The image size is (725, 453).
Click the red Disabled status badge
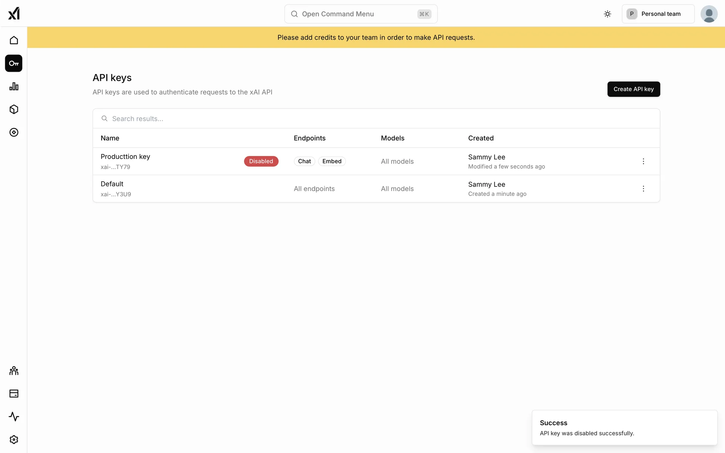pos(261,161)
